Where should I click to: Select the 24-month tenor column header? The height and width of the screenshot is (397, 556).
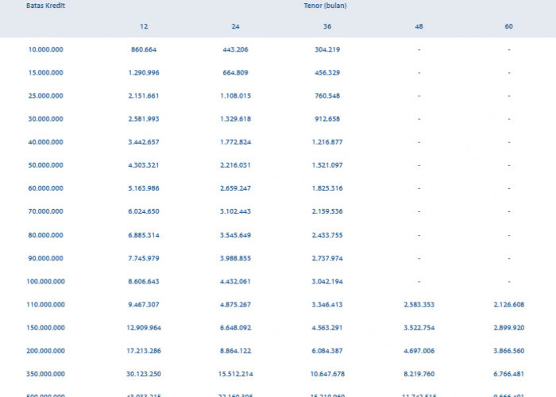235,26
